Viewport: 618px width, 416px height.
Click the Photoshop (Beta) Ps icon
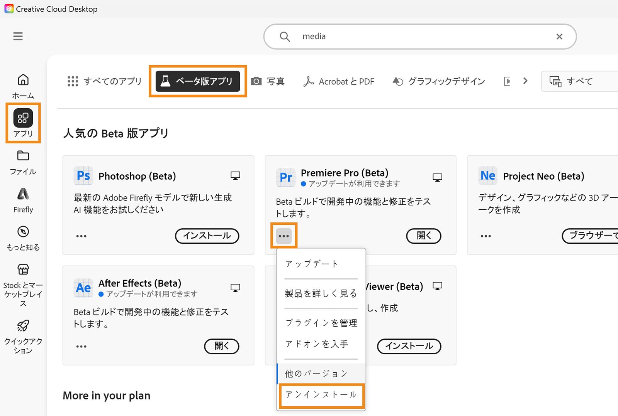[83, 176]
